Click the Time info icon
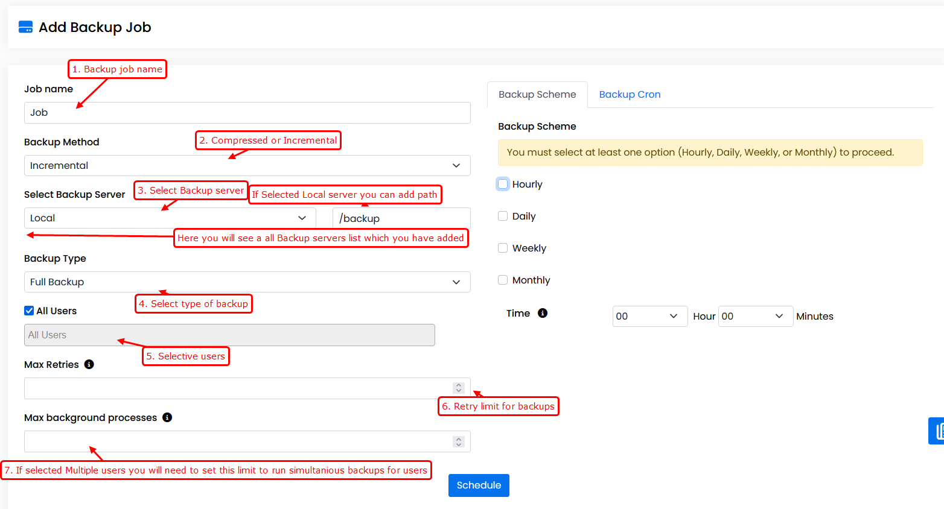This screenshot has height=509, width=944. pos(543,313)
